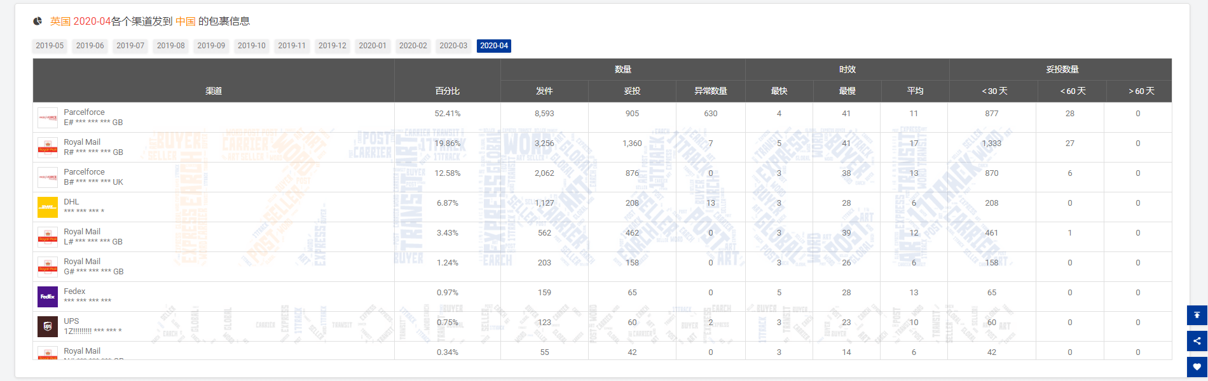Viewport: 1208px width, 381px height.
Task: Click the Parcelforce E# GB carrier logo
Action: pyautogui.click(x=48, y=117)
